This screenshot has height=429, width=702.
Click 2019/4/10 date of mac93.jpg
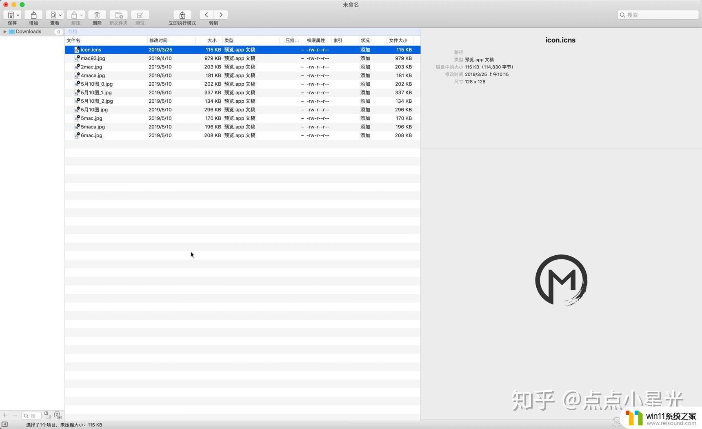click(160, 58)
